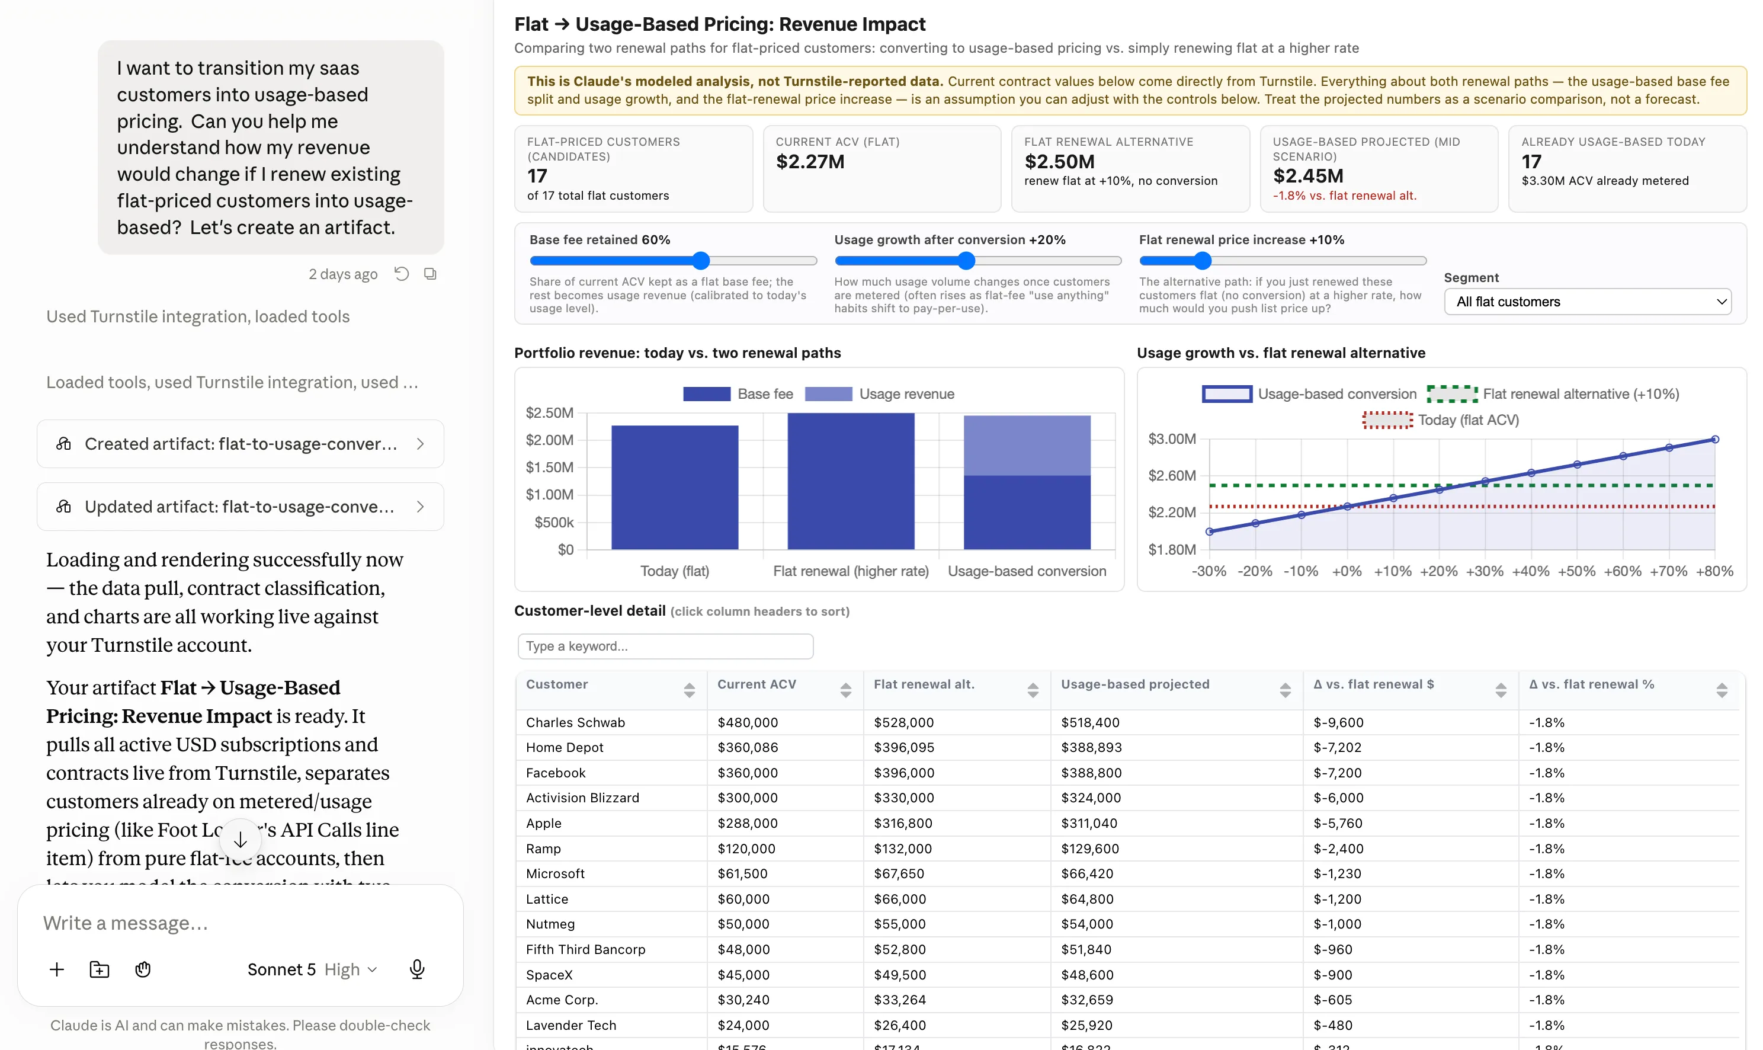Click the Usage-based projected column header text
This screenshot has height=1050, width=1763.
1135,684
